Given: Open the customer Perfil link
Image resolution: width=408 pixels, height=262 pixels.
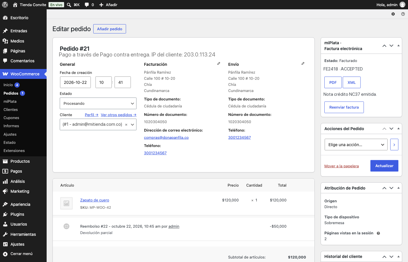Looking at the screenshot, I should pos(92,115).
